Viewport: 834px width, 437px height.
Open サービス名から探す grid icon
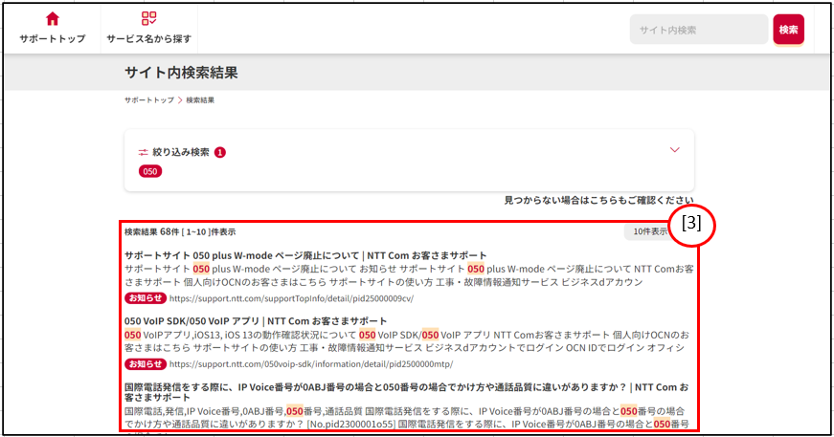point(149,18)
